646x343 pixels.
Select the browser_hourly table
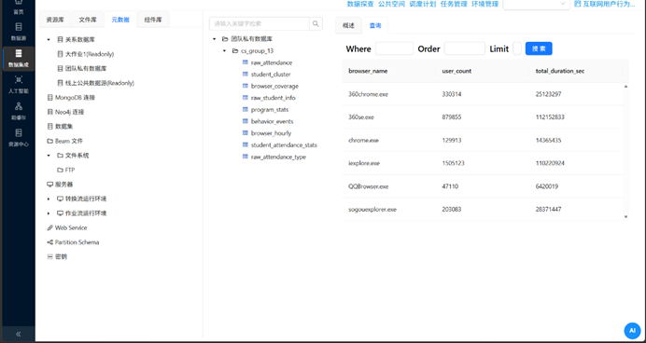271,133
